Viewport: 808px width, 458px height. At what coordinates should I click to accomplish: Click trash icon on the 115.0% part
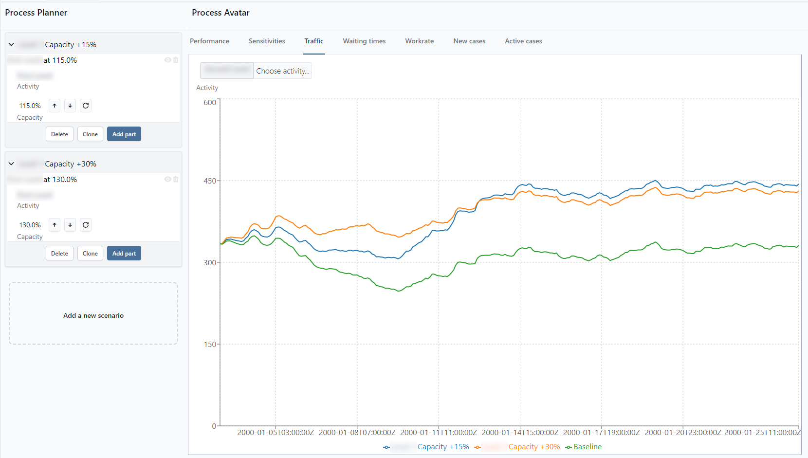tap(176, 60)
